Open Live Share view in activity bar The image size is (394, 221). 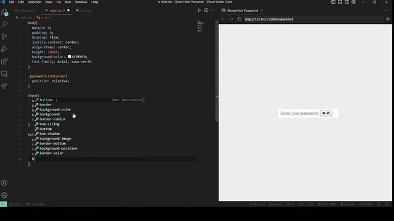click(4, 86)
